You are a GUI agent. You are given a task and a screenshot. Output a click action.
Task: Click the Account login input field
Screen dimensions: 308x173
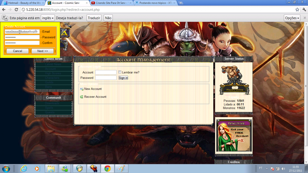click(106, 72)
